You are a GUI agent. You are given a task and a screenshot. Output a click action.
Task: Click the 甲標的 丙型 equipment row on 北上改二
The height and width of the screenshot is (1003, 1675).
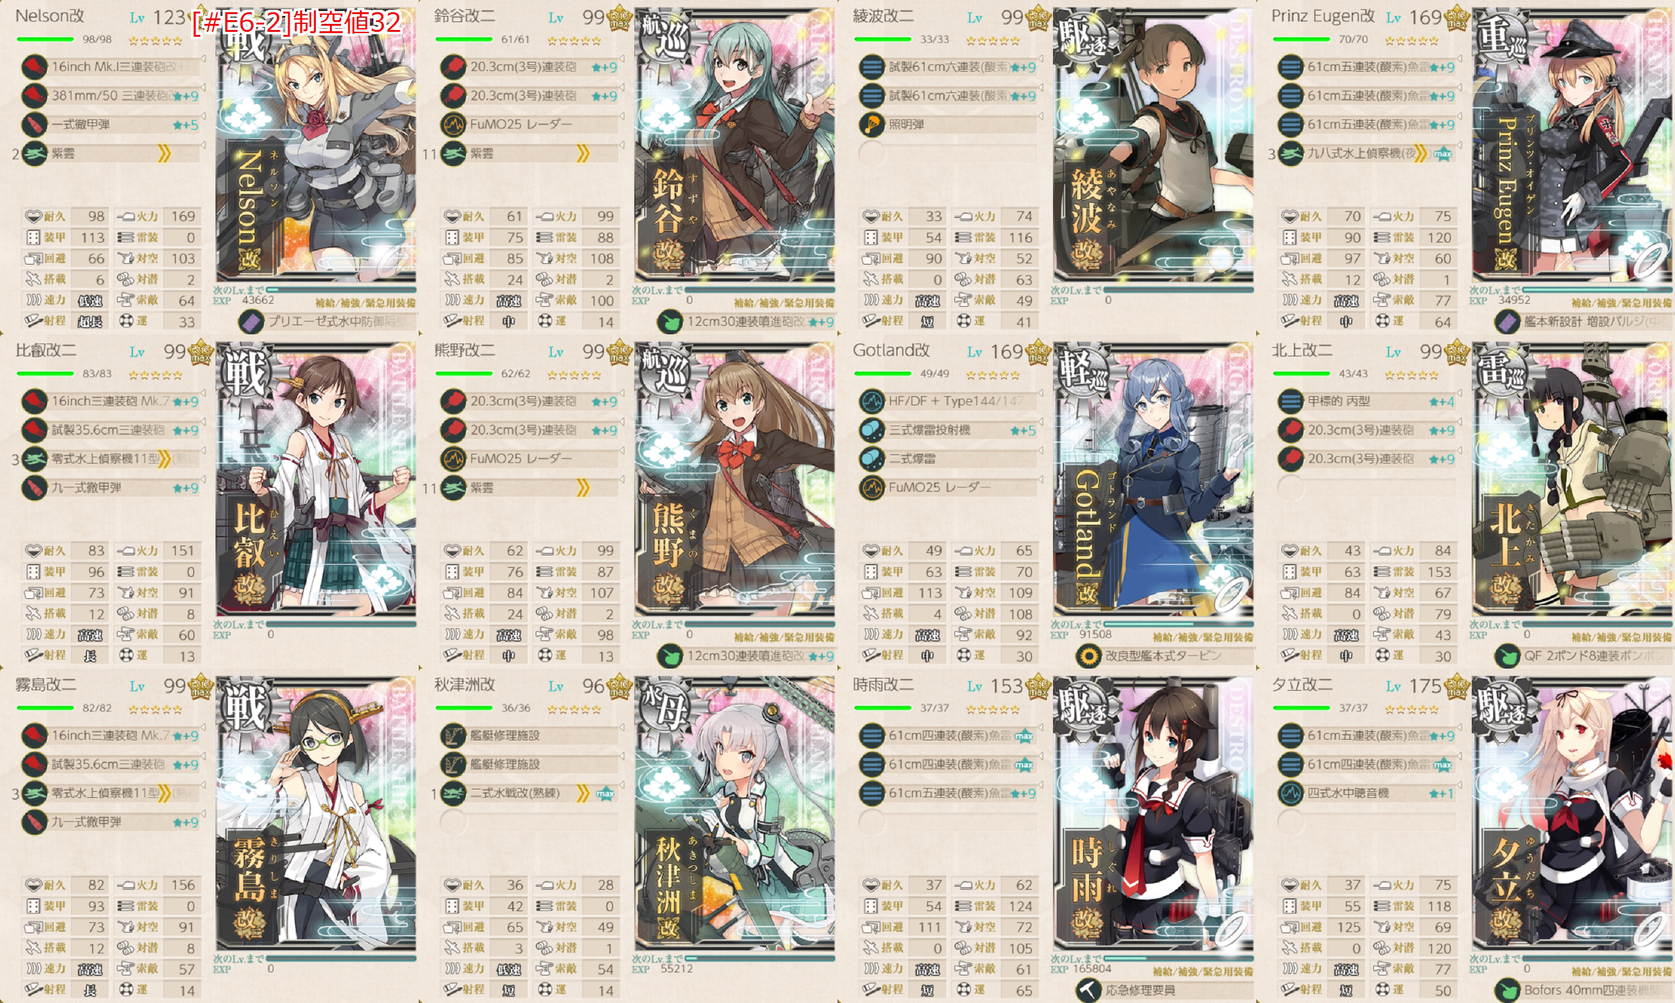[x=1368, y=402]
